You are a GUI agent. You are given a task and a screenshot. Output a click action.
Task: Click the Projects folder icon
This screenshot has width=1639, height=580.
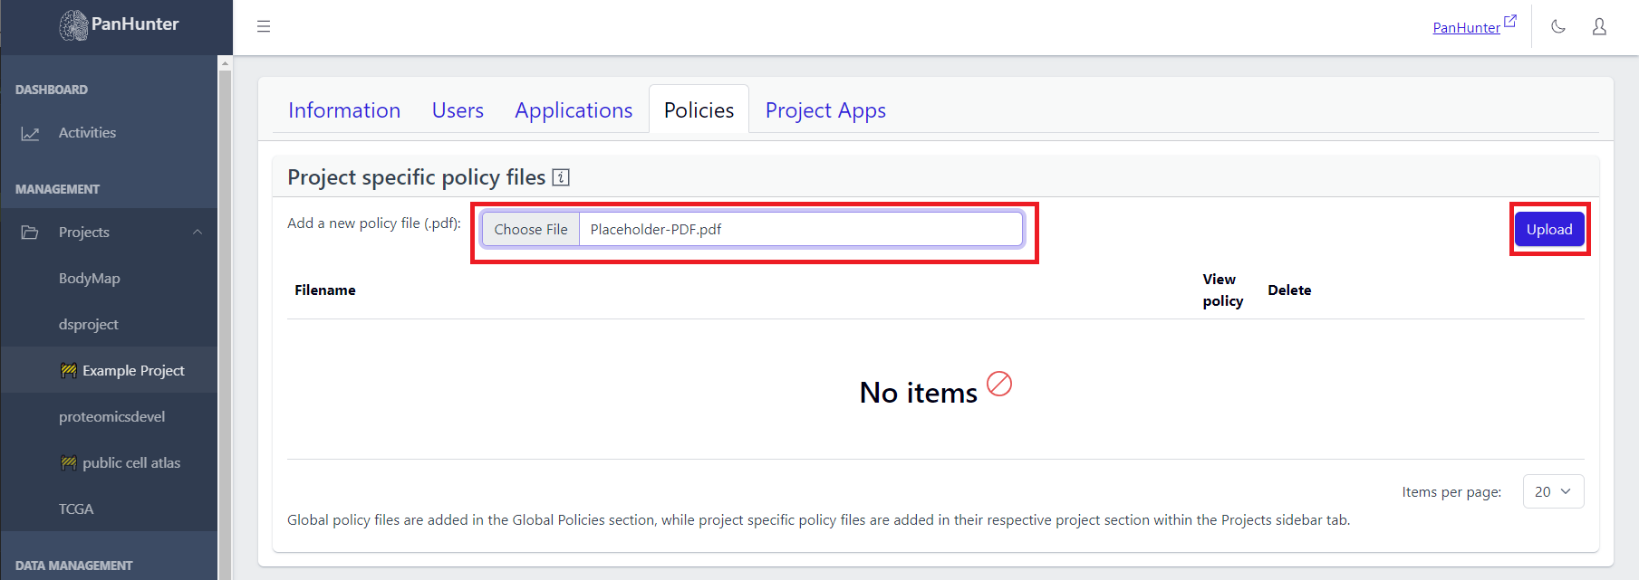pos(30,233)
